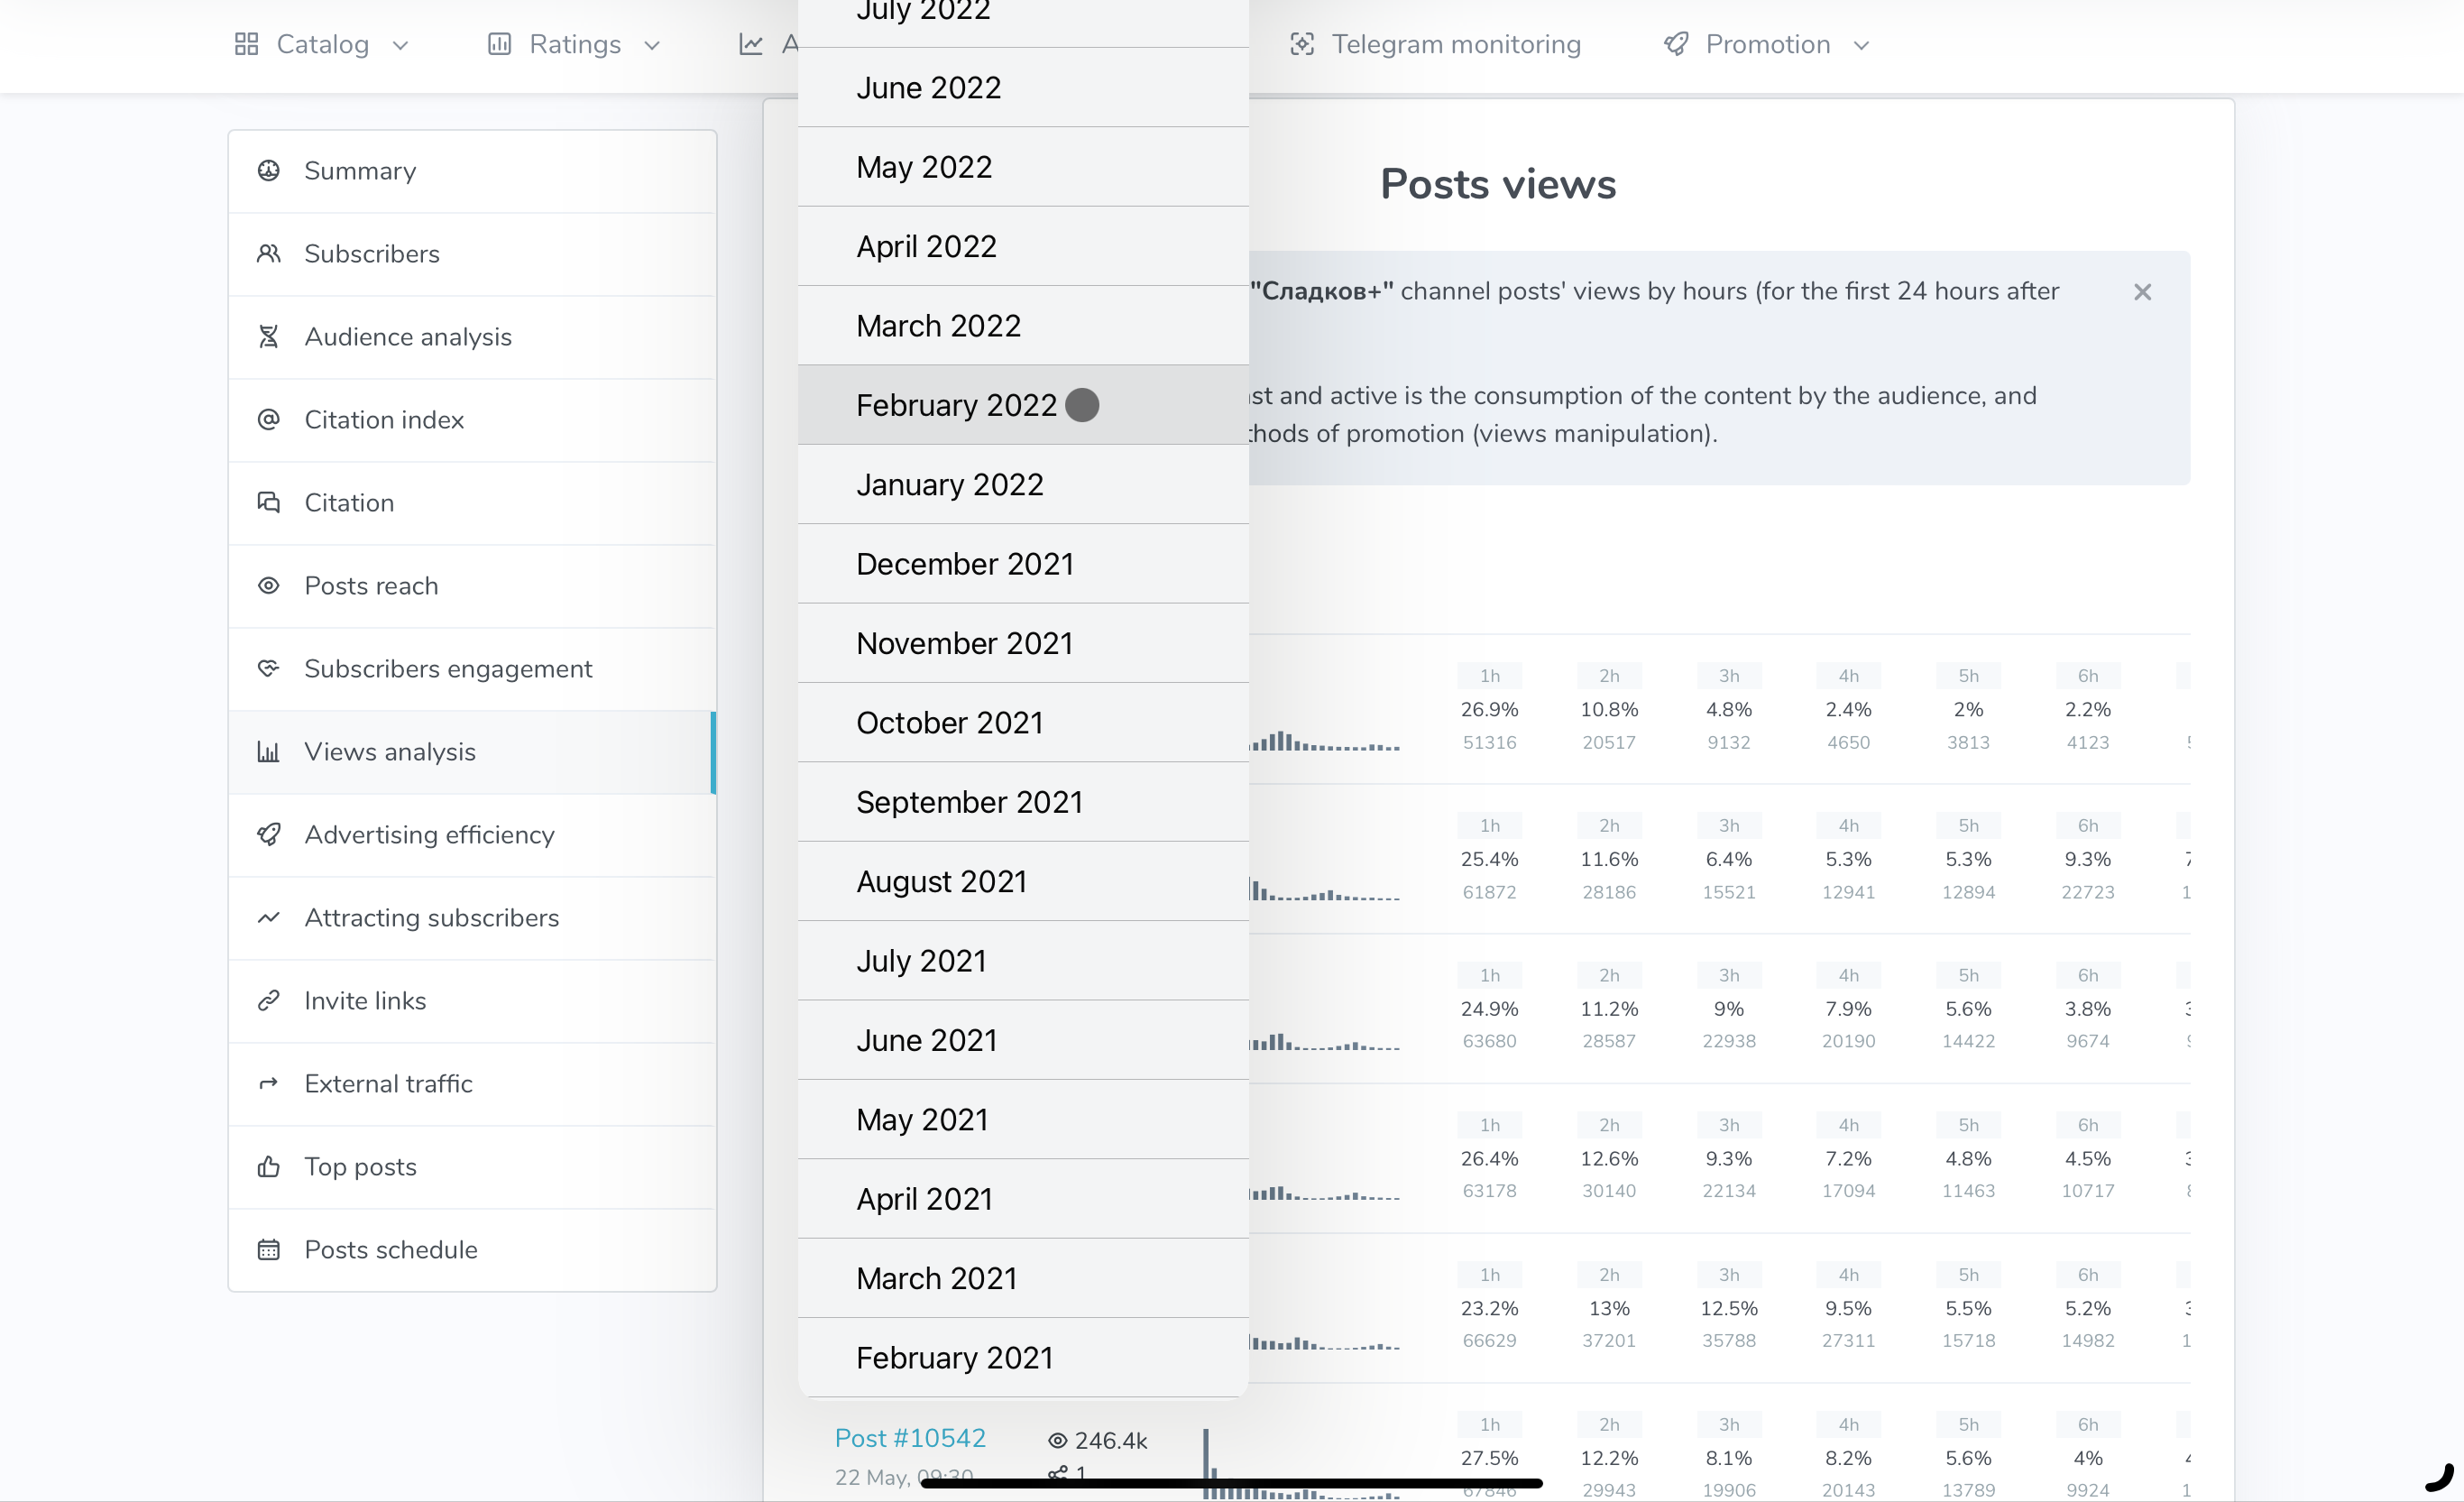Click the Summary icon in sidebar

[x=268, y=171]
